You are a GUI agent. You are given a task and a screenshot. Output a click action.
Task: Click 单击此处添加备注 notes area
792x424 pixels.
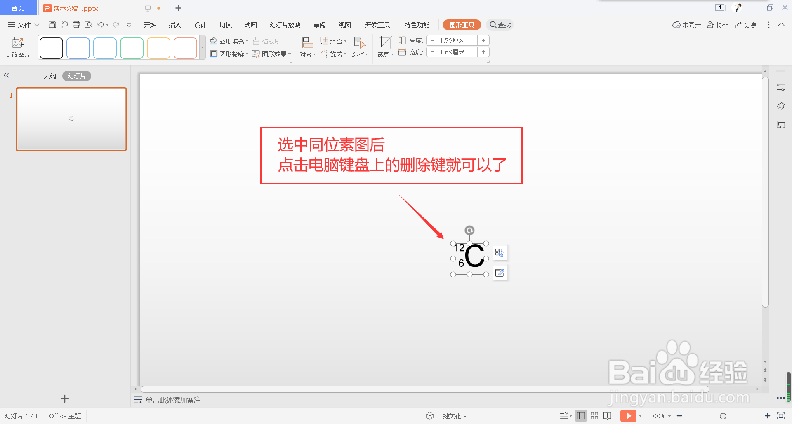coord(173,400)
